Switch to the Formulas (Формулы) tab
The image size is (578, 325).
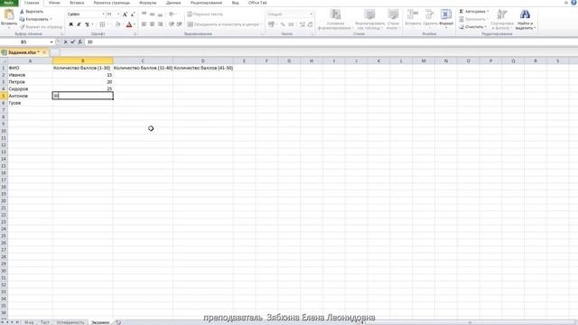tap(148, 3)
